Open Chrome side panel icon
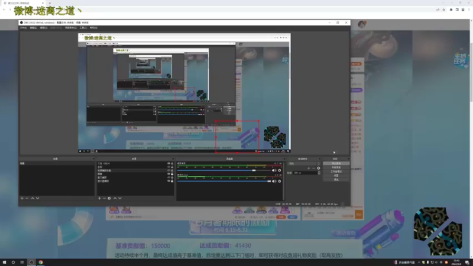Screen dimensions: 473x266 click(457, 9)
